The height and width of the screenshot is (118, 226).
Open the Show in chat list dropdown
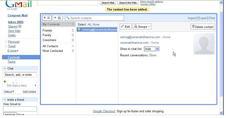[x=152, y=49]
